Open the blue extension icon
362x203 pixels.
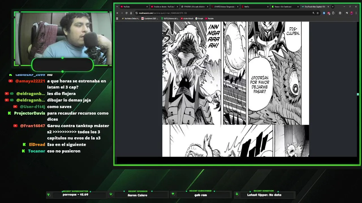pos(324,13)
